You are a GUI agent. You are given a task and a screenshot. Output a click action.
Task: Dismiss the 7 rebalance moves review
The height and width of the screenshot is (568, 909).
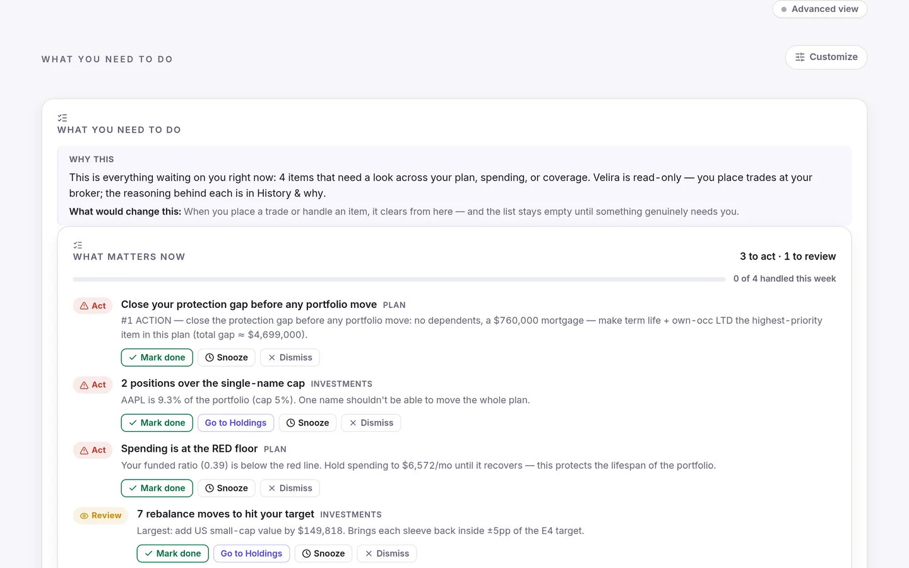pyautogui.click(x=386, y=553)
